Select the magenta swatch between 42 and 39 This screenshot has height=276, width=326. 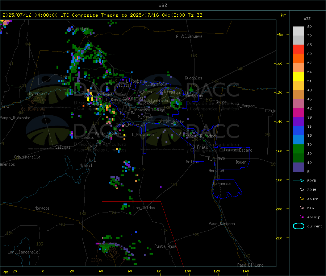(298, 112)
